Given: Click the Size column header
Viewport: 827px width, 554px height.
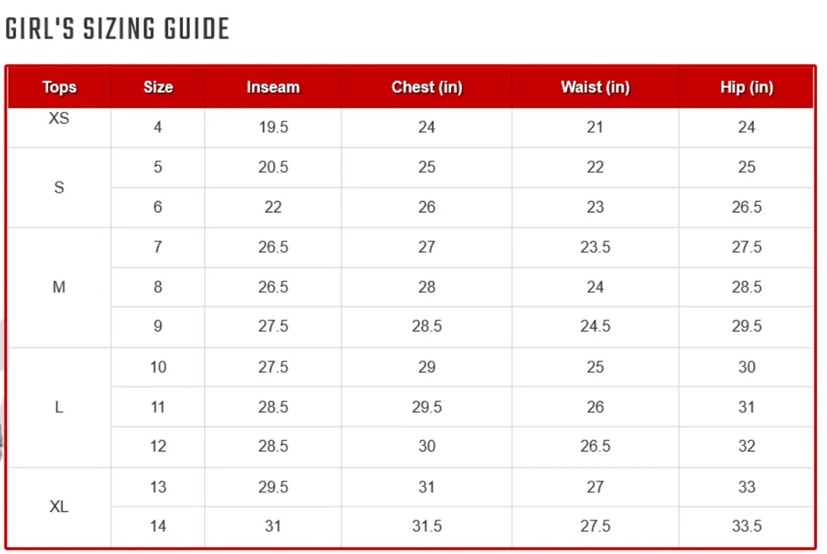Looking at the screenshot, I should point(158,87).
